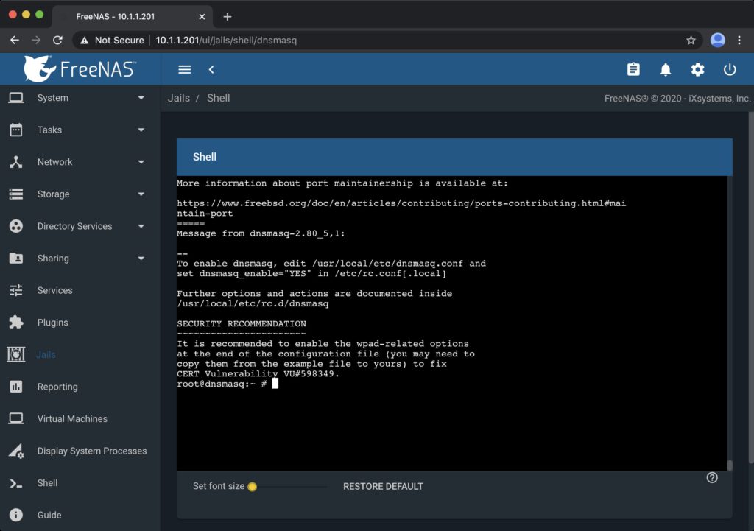Click the Sharing folder icon
The width and height of the screenshot is (754, 531).
point(16,259)
